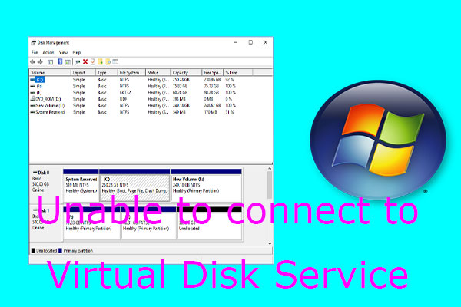Sort by the File System column header

tap(130, 72)
